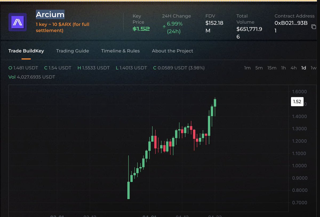Click the 0.9000 price axis label
The width and height of the screenshot is (320, 217).
point(300,178)
